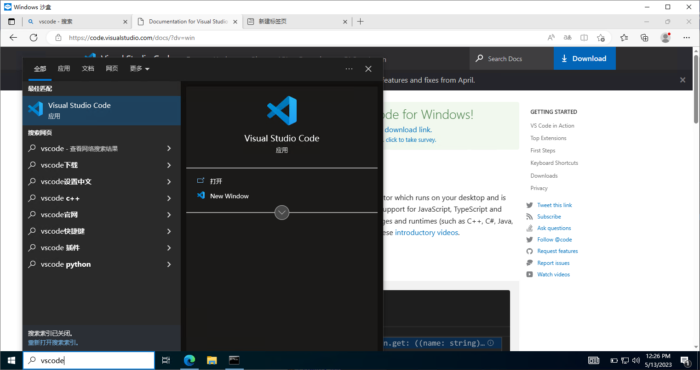Open the search panel three-dots options
The image size is (700, 370).
click(x=349, y=69)
